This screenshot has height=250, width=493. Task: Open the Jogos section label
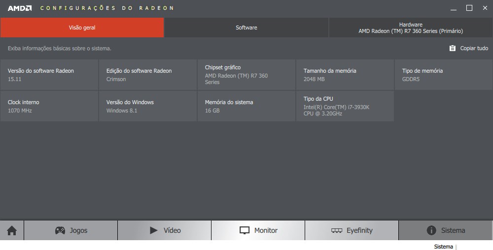[x=78, y=230]
